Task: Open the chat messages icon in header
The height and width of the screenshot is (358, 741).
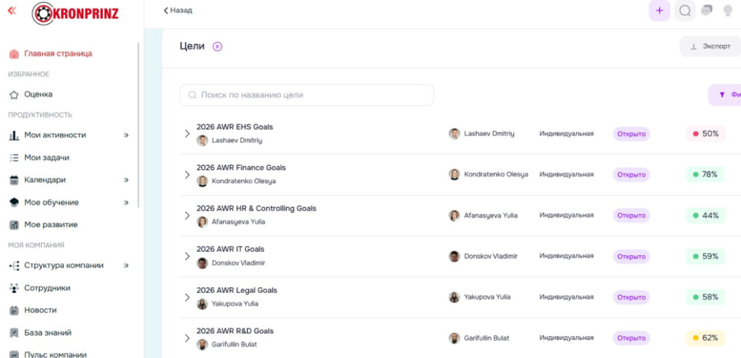Action: (x=706, y=10)
